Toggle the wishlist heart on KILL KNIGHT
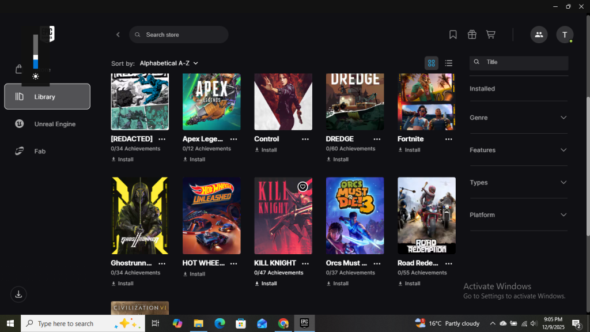 (x=303, y=186)
